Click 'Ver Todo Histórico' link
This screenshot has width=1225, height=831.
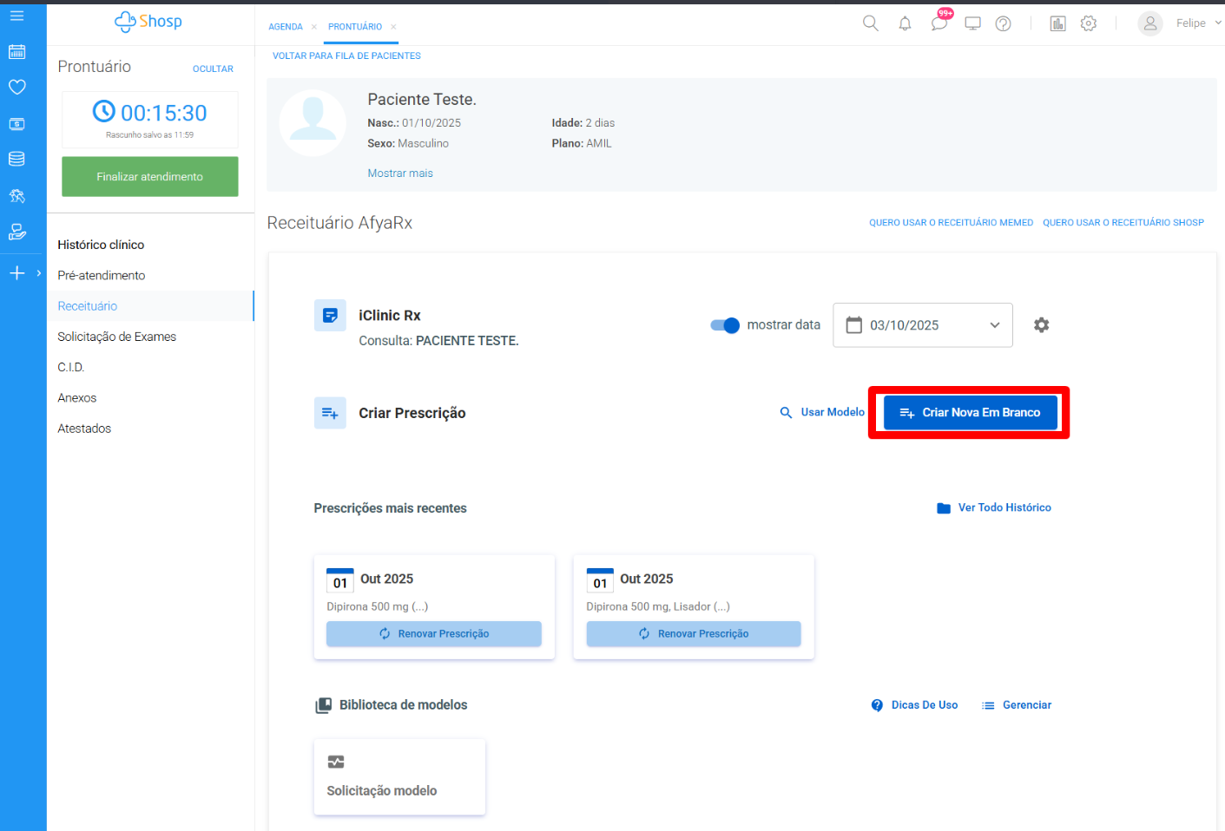point(994,507)
